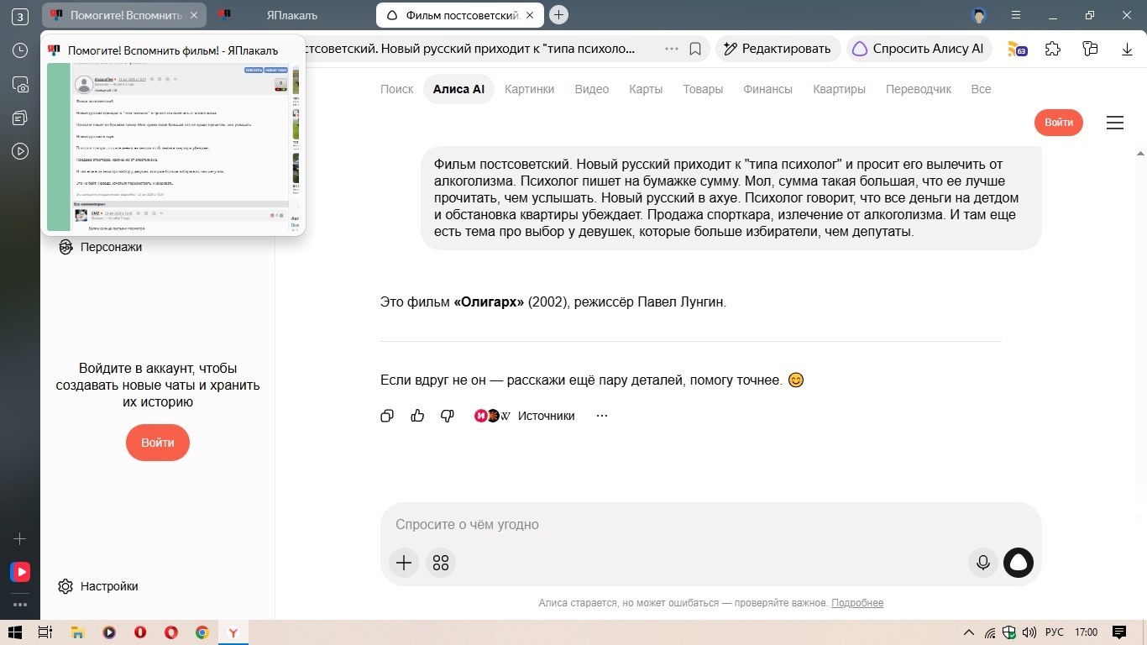Open a new browser tab
1147x645 pixels.
tap(559, 14)
